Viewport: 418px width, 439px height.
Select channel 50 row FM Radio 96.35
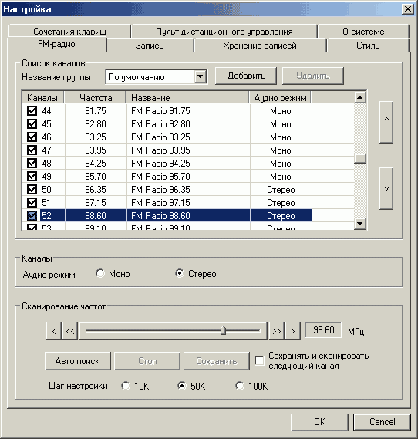167,190
